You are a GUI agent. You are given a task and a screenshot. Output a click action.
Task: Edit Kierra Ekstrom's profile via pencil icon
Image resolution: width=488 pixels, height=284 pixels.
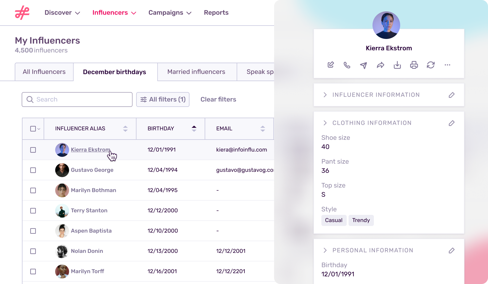tap(330, 65)
